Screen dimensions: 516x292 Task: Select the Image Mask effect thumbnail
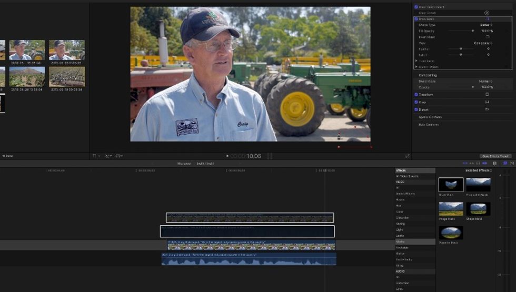click(451, 209)
